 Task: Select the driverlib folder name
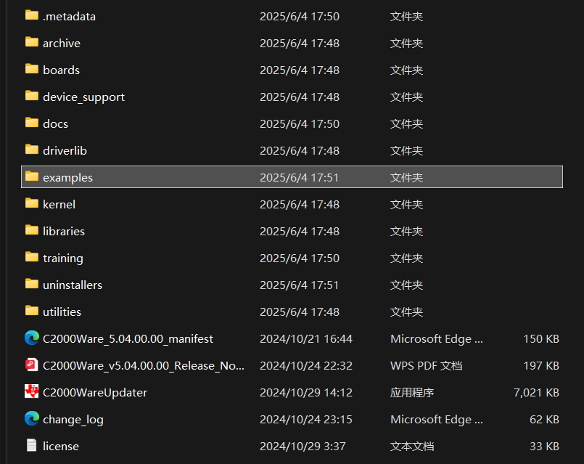pos(65,151)
